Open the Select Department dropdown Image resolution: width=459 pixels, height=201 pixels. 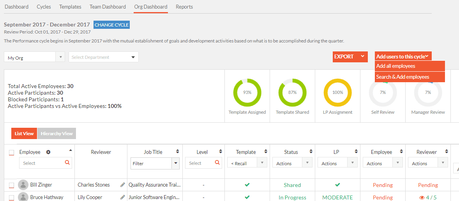pyautogui.click(x=104, y=57)
